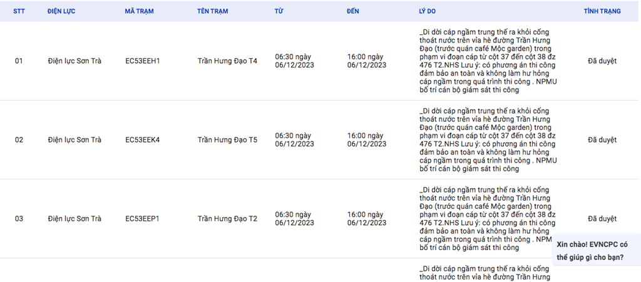Click station name Trần Hưng Đạo T4
Viewport: 641px width, 282px height.
click(x=227, y=61)
